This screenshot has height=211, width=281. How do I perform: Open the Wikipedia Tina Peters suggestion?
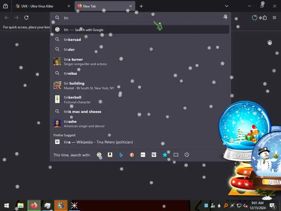coord(140,142)
